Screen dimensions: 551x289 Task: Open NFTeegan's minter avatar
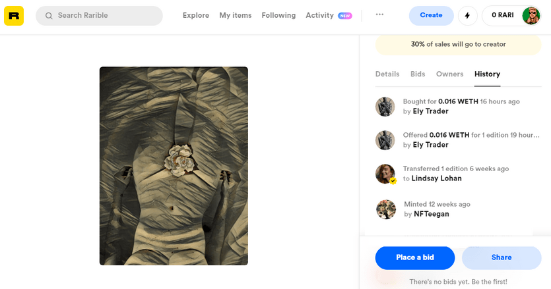tap(386, 209)
